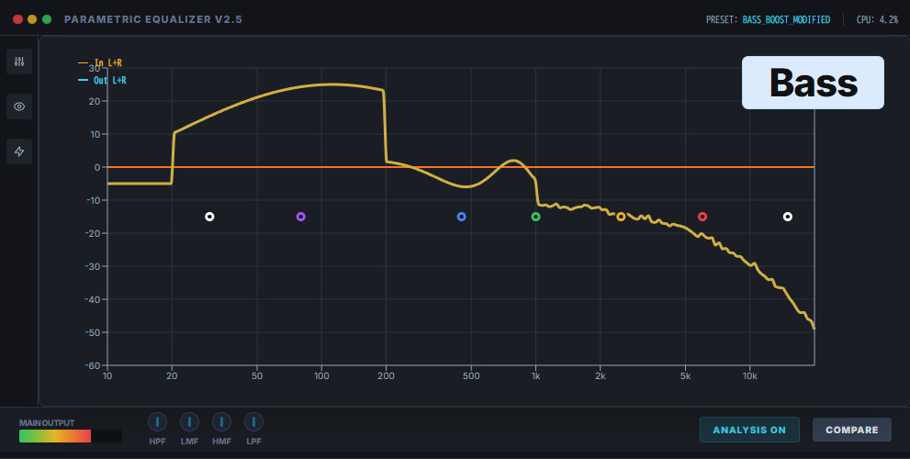Select the yellow EQ band node
Image resolution: width=910 pixels, height=459 pixels.
[621, 217]
